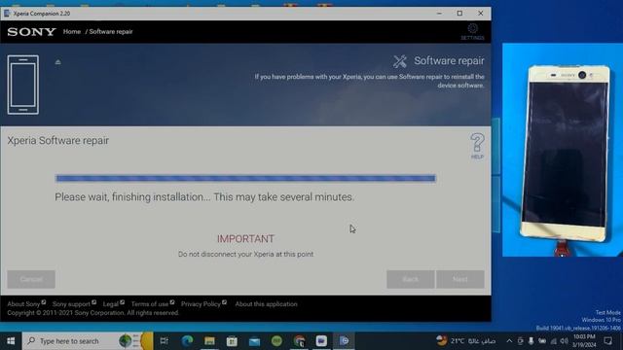The image size is (623, 350).
Task: Click the phone device outline icon
Action: (23, 85)
